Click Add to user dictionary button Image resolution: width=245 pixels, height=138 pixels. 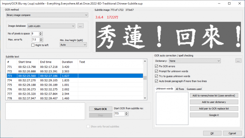(x=214, y=102)
